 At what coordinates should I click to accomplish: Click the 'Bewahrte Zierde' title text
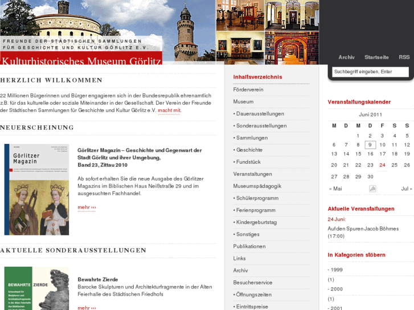(98, 279)
